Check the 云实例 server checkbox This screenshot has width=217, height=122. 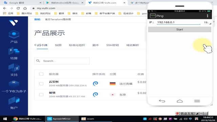41,84
